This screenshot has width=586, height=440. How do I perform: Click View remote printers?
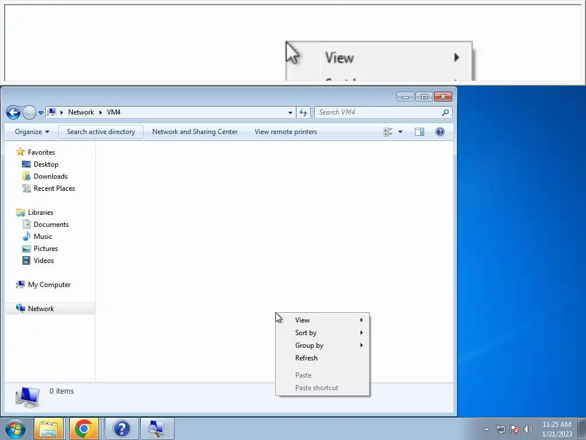pyautogui.click(x=286, y=132)
